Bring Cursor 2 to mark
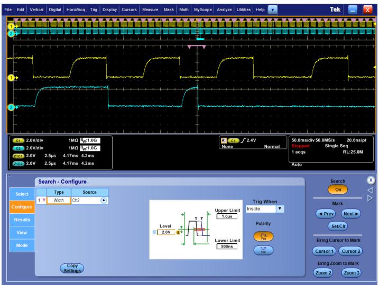Screen dimensions: 379x285 (x=350, y=251)
